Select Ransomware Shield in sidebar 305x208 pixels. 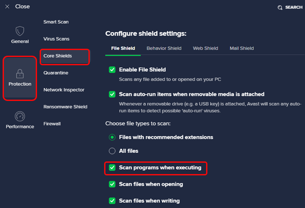(x=65, y=107)
